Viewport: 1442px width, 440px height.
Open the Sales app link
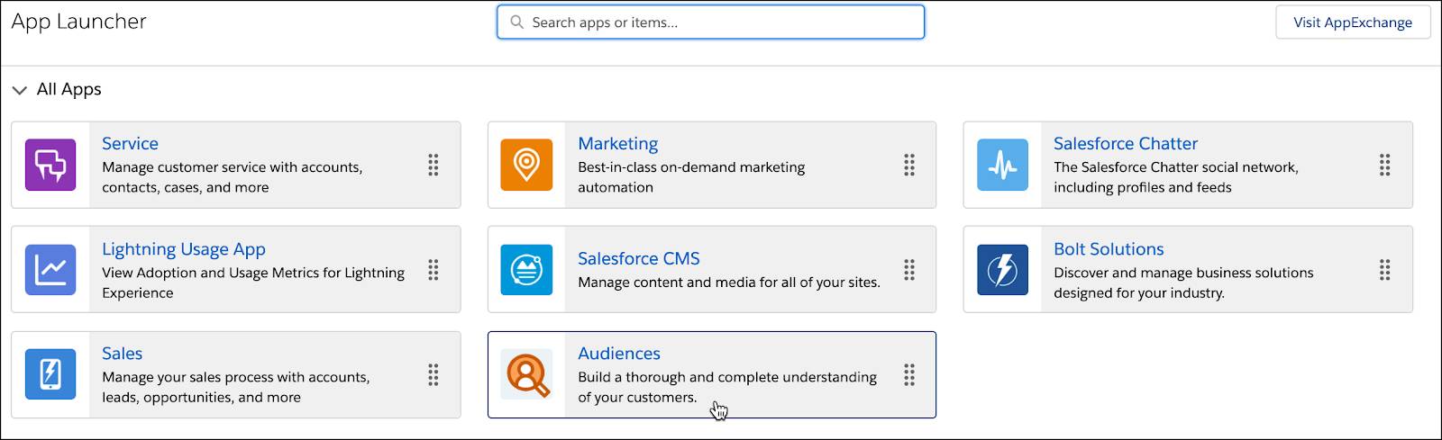122,354
